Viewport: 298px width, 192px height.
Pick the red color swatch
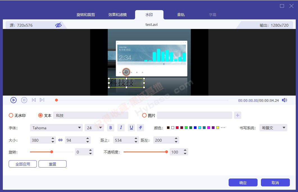177,128
